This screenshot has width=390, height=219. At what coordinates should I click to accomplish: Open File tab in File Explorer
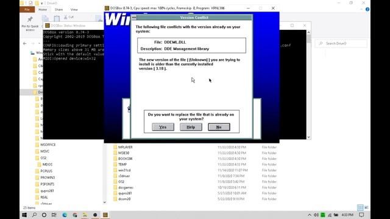[x=27, y=10]
